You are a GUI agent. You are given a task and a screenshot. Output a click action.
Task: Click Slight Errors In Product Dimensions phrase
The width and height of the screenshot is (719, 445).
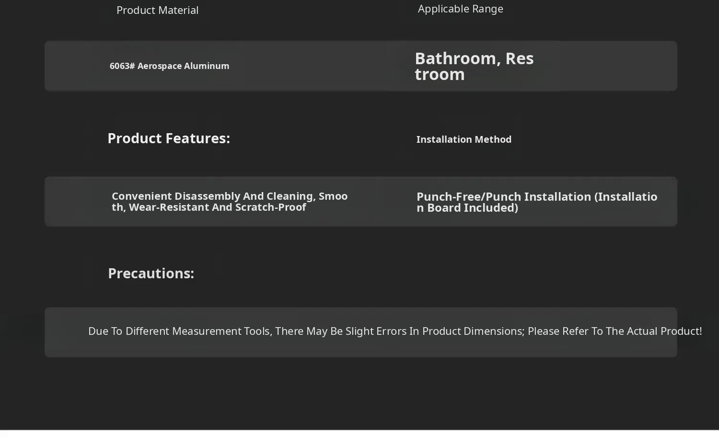435,331
